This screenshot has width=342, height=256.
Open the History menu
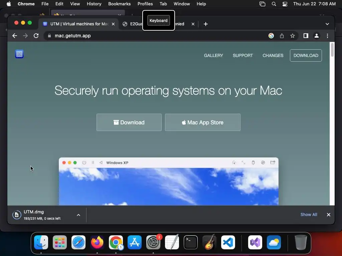[x=94, y=4]
